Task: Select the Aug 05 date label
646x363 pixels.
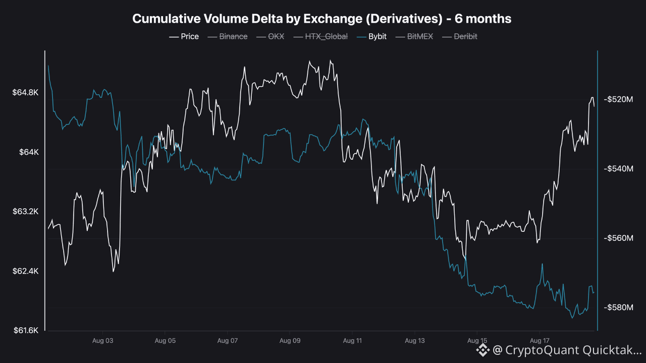Action: coord(165,341)
